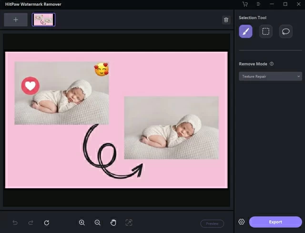Click the fit-to-screen icon
Image resolution: width=305 pixels, height=233 pixels.
[x=129, y=223]
